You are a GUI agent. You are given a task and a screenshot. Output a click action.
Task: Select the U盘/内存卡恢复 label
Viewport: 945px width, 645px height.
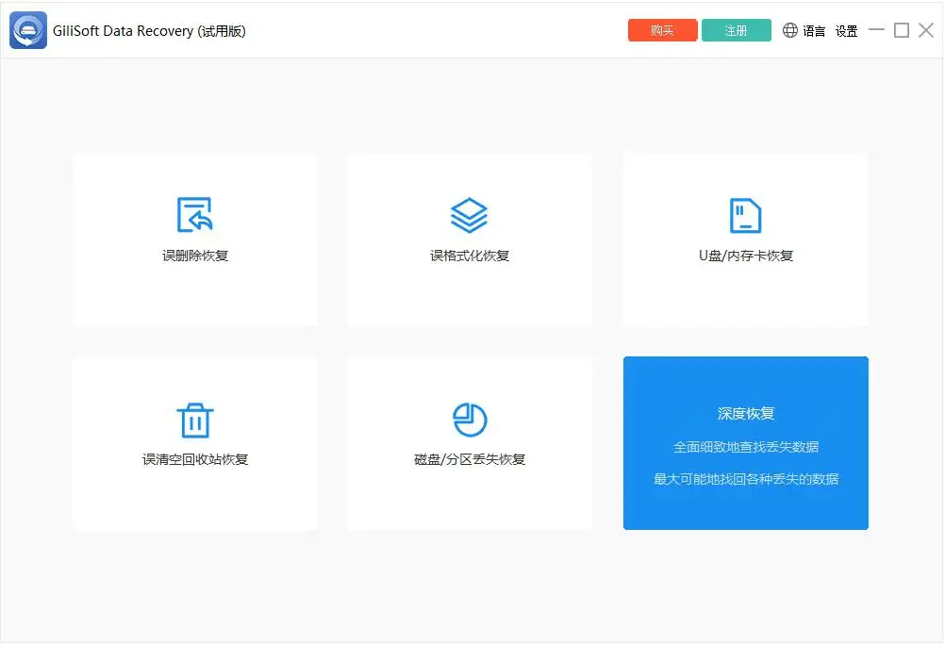[745, 256]
